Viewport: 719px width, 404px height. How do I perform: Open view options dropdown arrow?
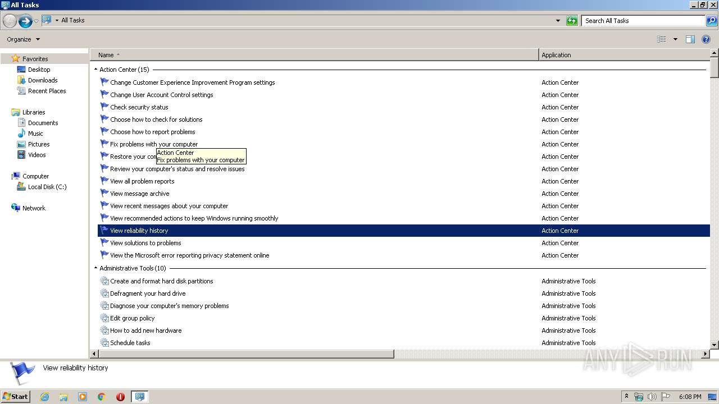click(x=675, y=39)
